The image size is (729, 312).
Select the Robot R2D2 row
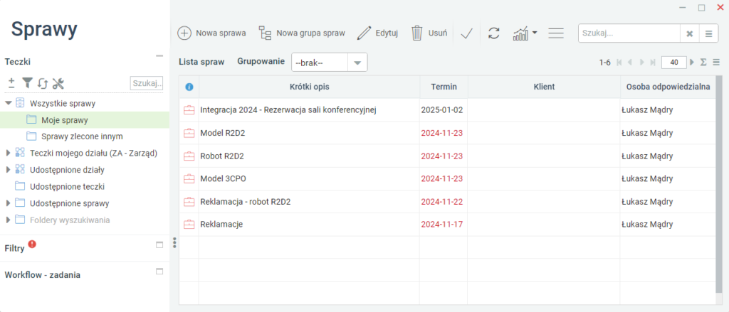pos(448,156)
